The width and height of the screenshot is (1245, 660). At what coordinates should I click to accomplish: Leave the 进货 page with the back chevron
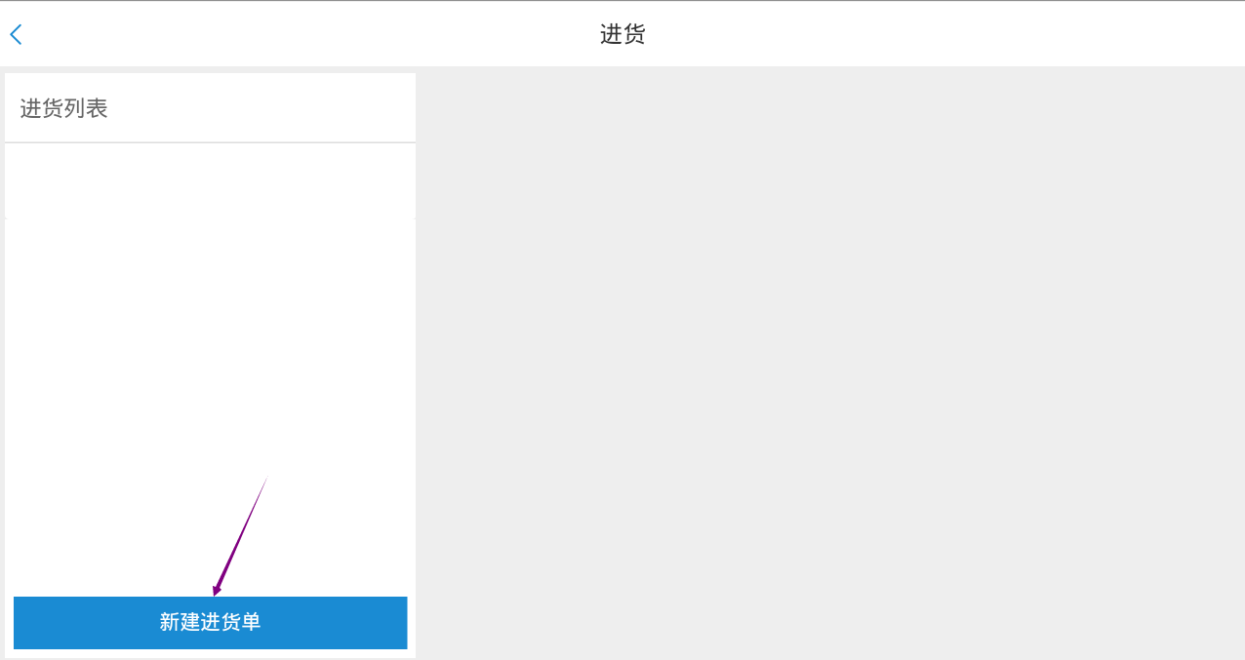tap(16, 35)
